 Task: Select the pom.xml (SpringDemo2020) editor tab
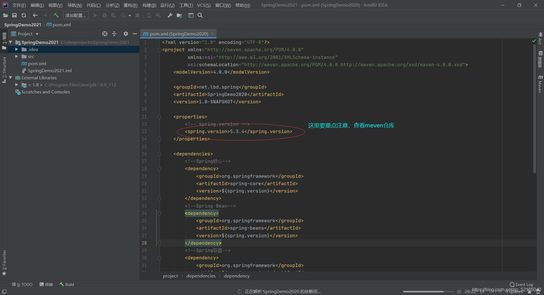point(179,34)
